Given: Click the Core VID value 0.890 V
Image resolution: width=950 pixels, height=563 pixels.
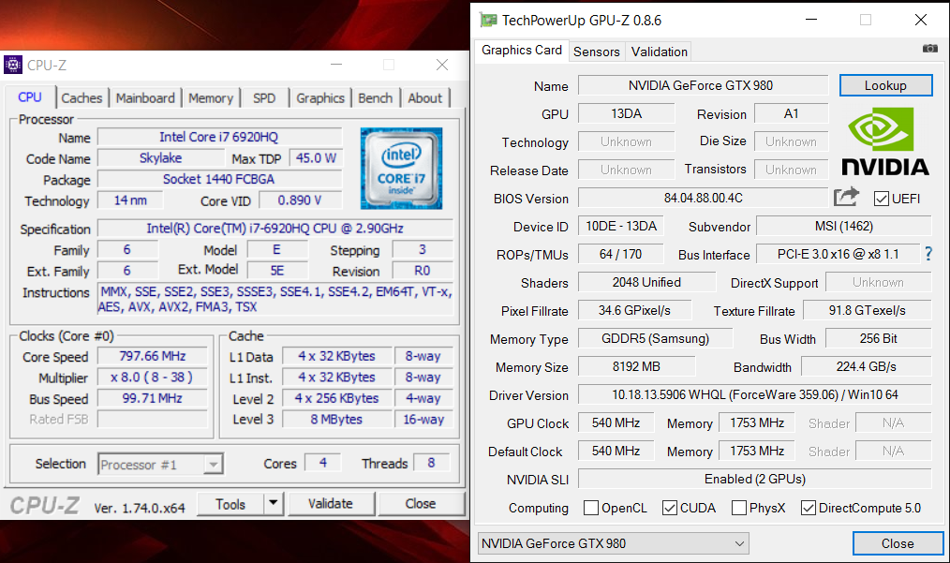Looking at the screenshot, I should pos(300,200).
